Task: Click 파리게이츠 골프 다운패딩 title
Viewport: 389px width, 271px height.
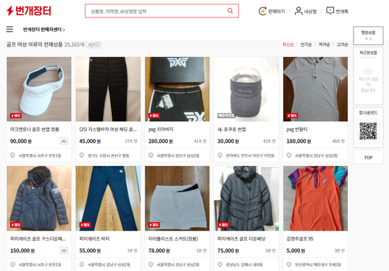Action: [241, 239]
